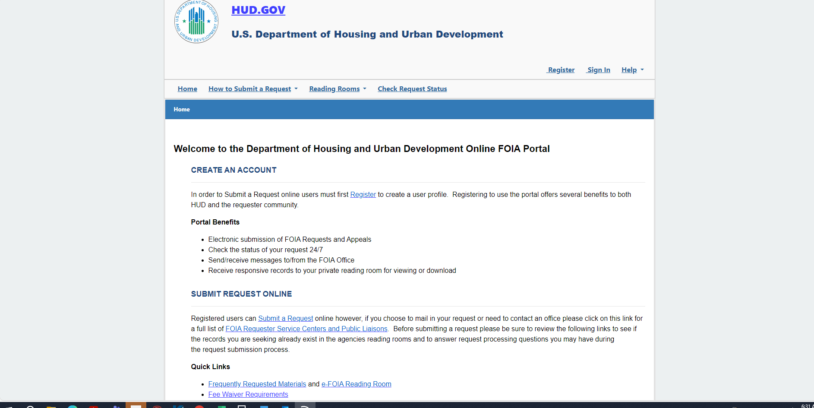Expand How to Submit a Request menu

pyautogui.click(x=253, y=89)
